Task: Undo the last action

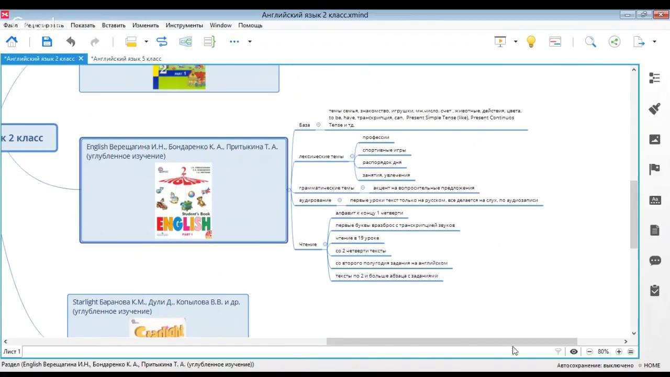Action: (71, 42)
